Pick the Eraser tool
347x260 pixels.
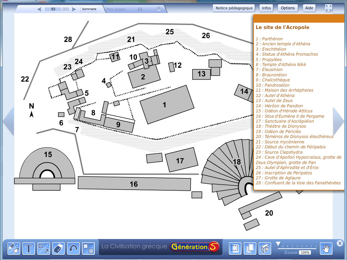tap(58, 248)
